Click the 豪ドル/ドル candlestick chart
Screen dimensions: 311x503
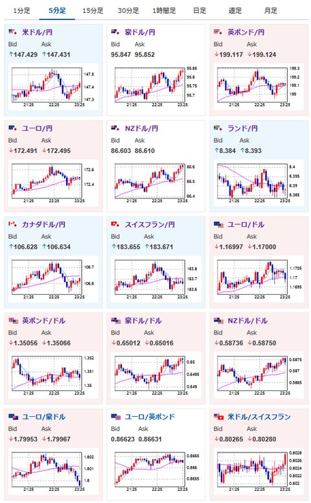(156, 375)
